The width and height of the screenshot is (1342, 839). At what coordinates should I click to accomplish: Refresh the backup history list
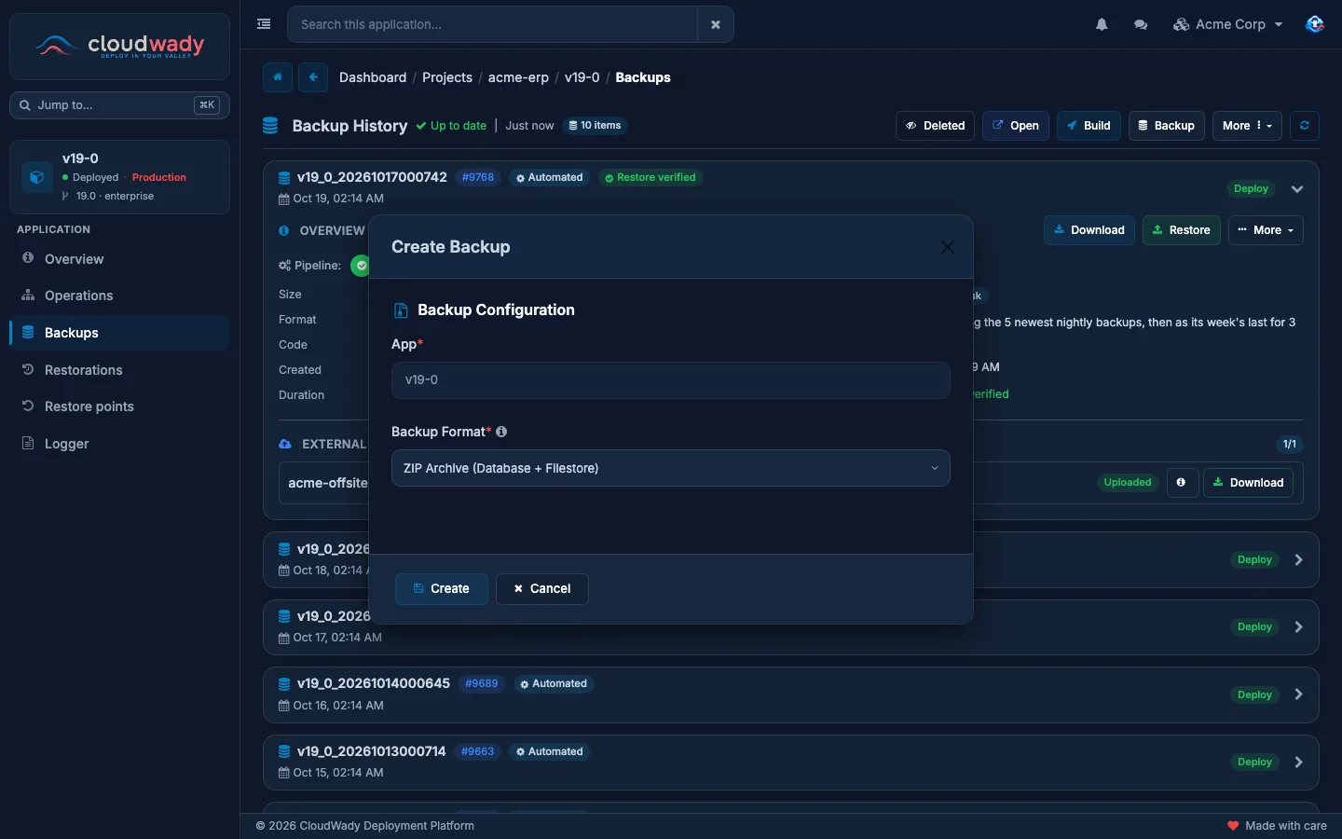[x=1305, y=126]
